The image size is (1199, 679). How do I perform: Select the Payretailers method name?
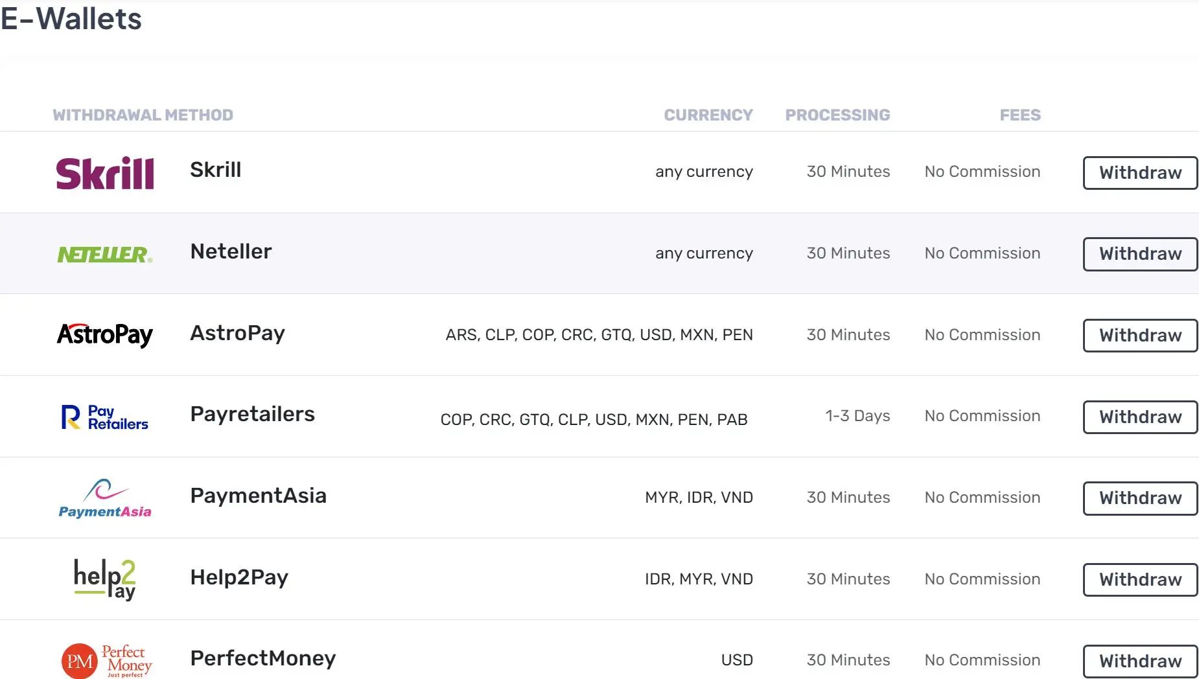coord(253,414)
